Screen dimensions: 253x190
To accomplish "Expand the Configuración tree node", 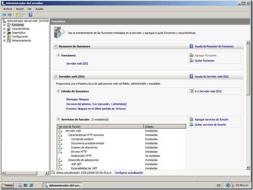I will point(4,37).
